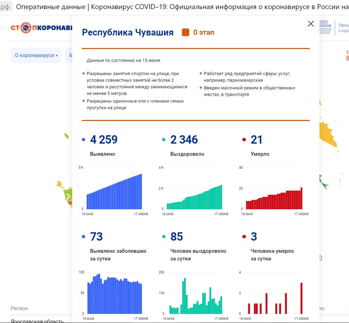The image size is (349, 323).
Task: Open the partially hidden second menu button
Action: (x=69, y=55)
